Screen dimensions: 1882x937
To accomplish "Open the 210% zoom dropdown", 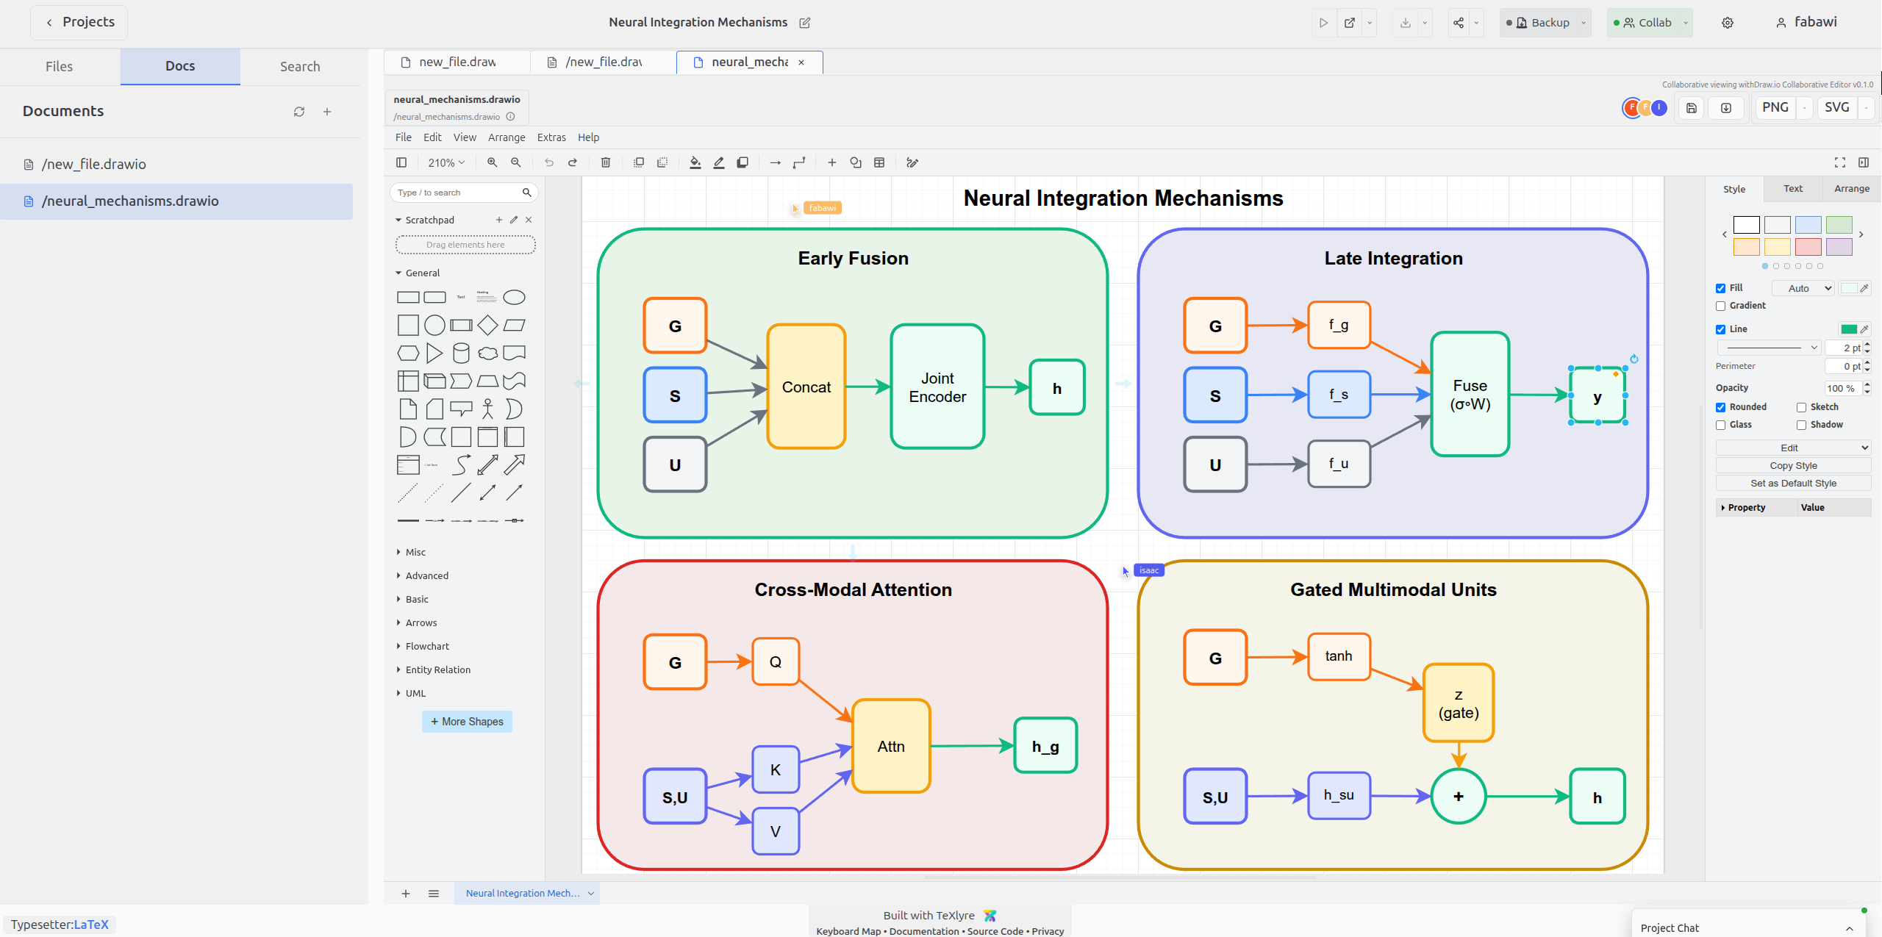I will pyautogui.click(x=446, y=162).
